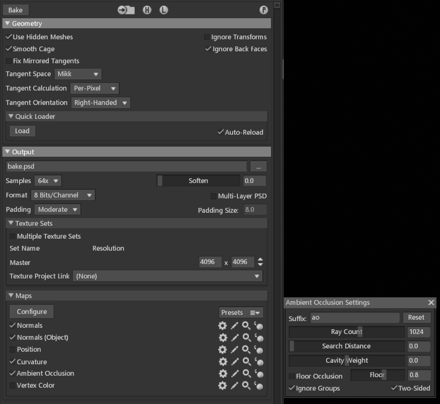440x404 pixels.
Task: Open Format 8 Bits/Channel dropdown
Action: 63,195
